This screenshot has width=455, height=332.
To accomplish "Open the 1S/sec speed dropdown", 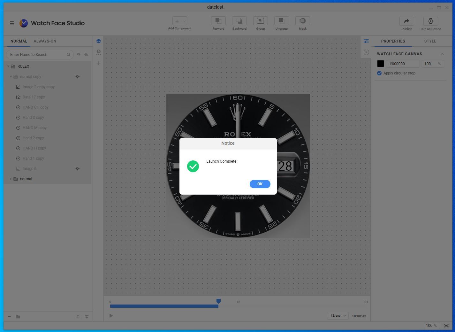I will click(337, 316).
